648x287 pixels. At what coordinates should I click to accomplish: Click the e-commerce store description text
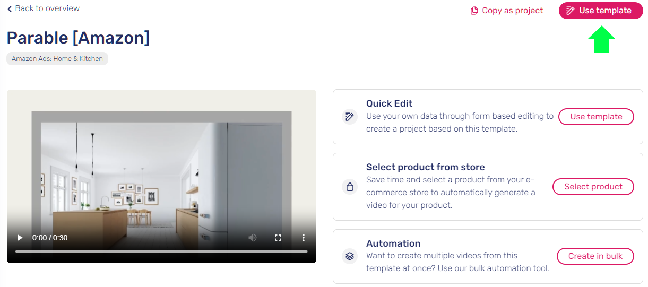pos(451,193)
